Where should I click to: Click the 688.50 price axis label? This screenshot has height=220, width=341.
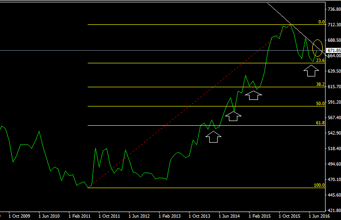tap(334, 40)
